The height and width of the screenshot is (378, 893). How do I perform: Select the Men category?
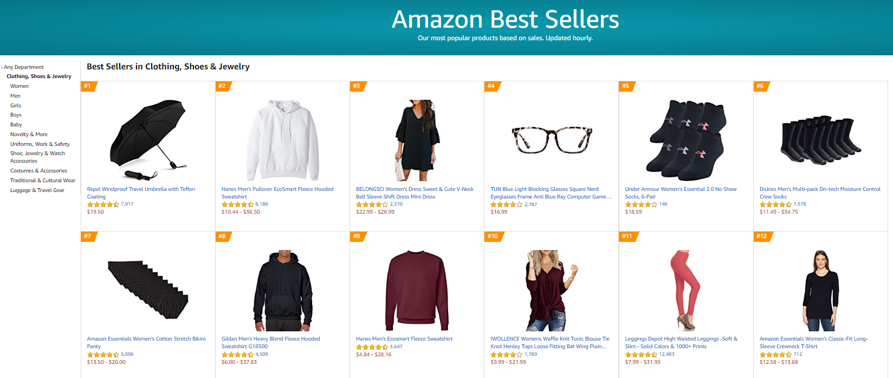click(15, 95)
